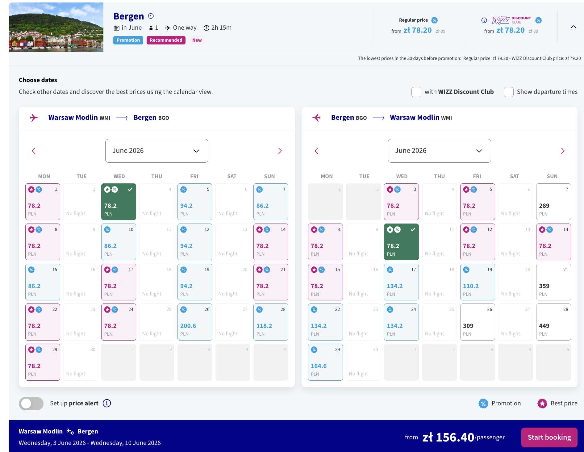Viewport: 584px width, 452px height.
Task: Go to previous month in outbound calendar
Action: tap(34, 151)
